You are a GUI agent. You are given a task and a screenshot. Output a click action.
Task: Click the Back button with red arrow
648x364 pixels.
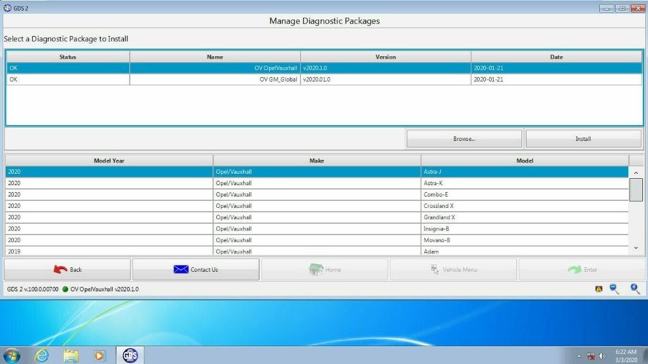pyautogui.click(x=67, y=269)
